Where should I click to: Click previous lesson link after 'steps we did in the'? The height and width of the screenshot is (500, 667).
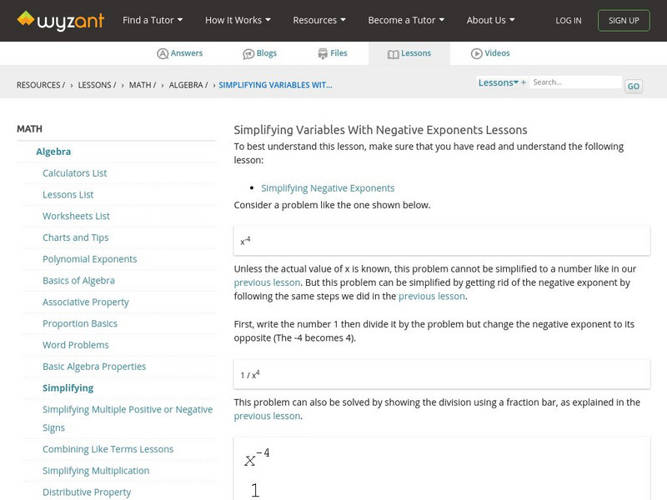pos(432,296)
